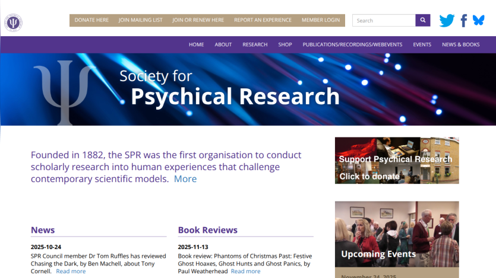Open the Events menu
496x278 pixels.
(422, 44)
